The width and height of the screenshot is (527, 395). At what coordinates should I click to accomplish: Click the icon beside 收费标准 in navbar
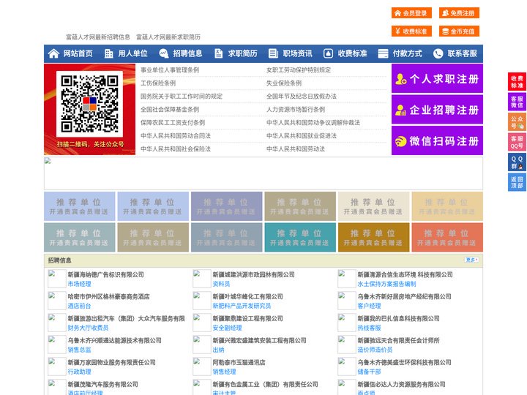point(328,53)
